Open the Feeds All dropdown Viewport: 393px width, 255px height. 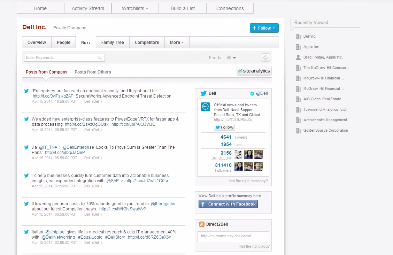coord(231,57)
